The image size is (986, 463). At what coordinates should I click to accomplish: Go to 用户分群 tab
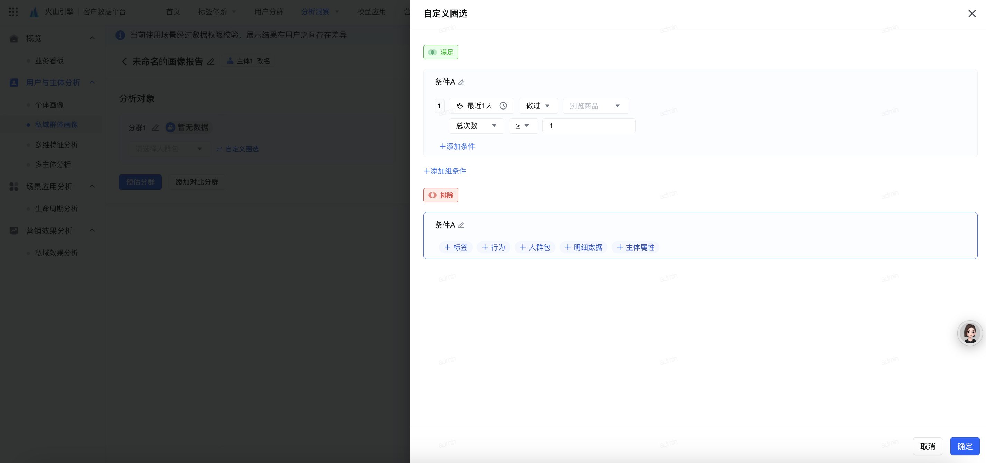(269, 12)
